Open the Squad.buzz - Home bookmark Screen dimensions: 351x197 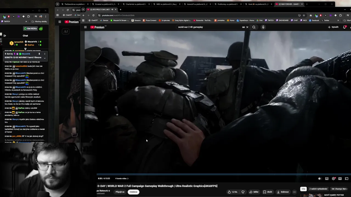(x=246, y=20)
